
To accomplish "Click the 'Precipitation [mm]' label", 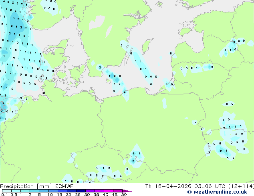I will 26,186.
